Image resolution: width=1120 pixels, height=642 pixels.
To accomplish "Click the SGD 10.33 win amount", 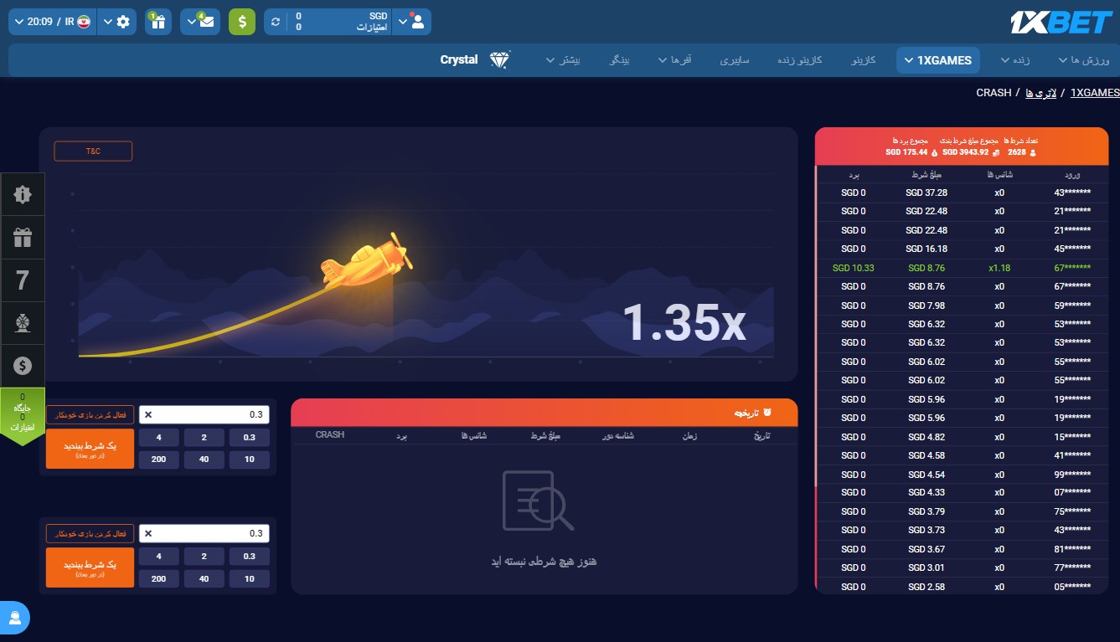I will pyautogui.click(x=854, y=268).
